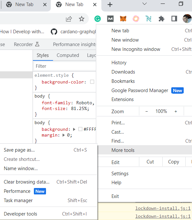Expand the background property triangle
192x220 pixels.
(x=74, y=129)
